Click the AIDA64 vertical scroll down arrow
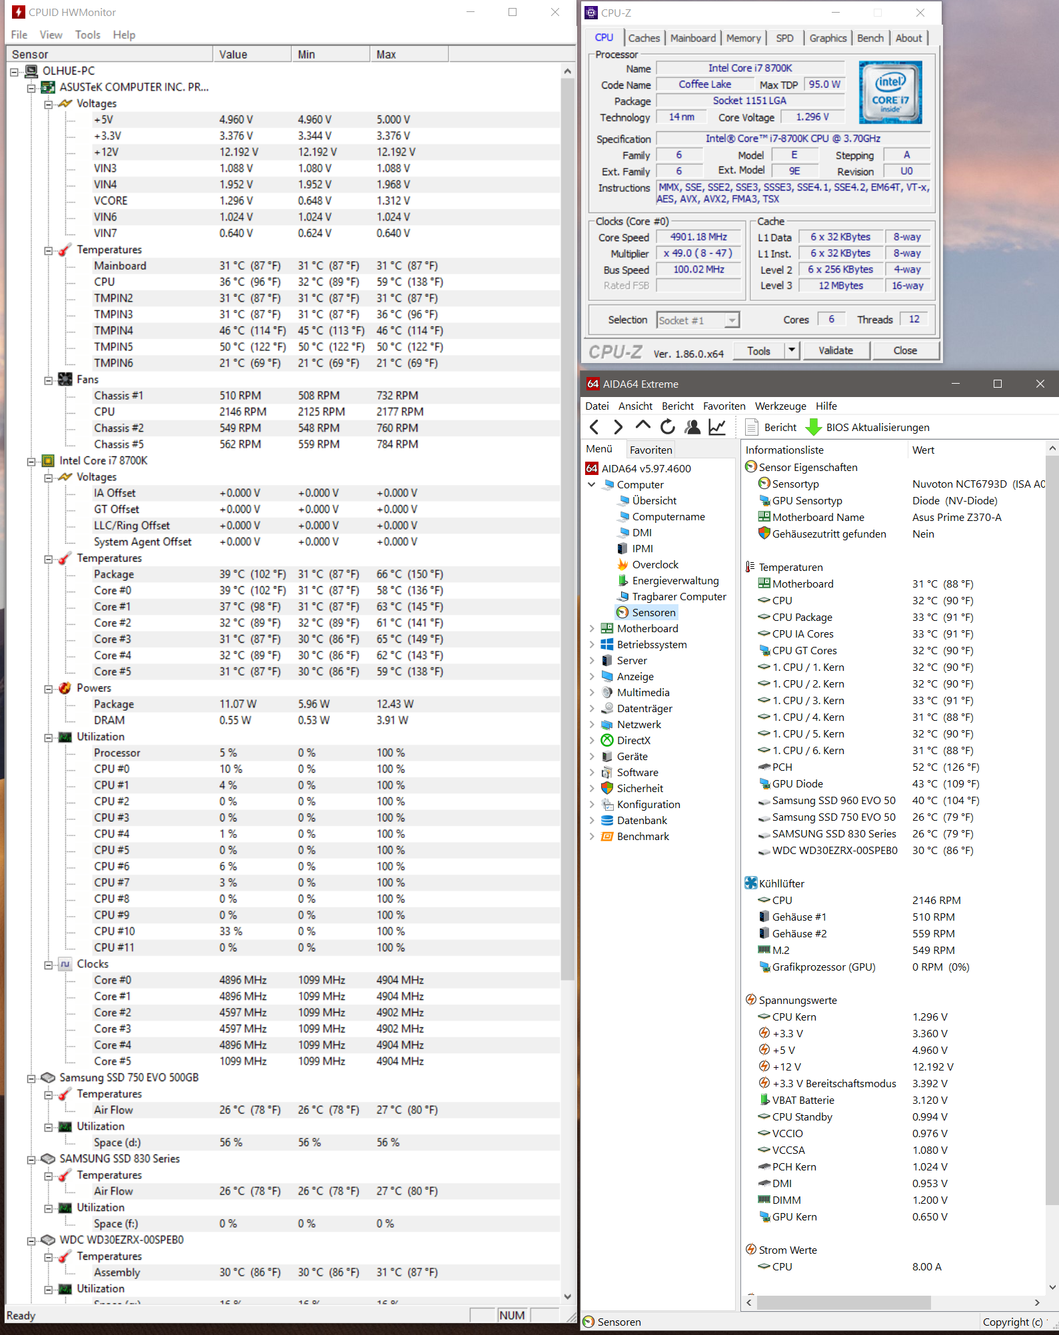Viewport: 1059px width, 1335px height. click(x=1052, y=1287)
